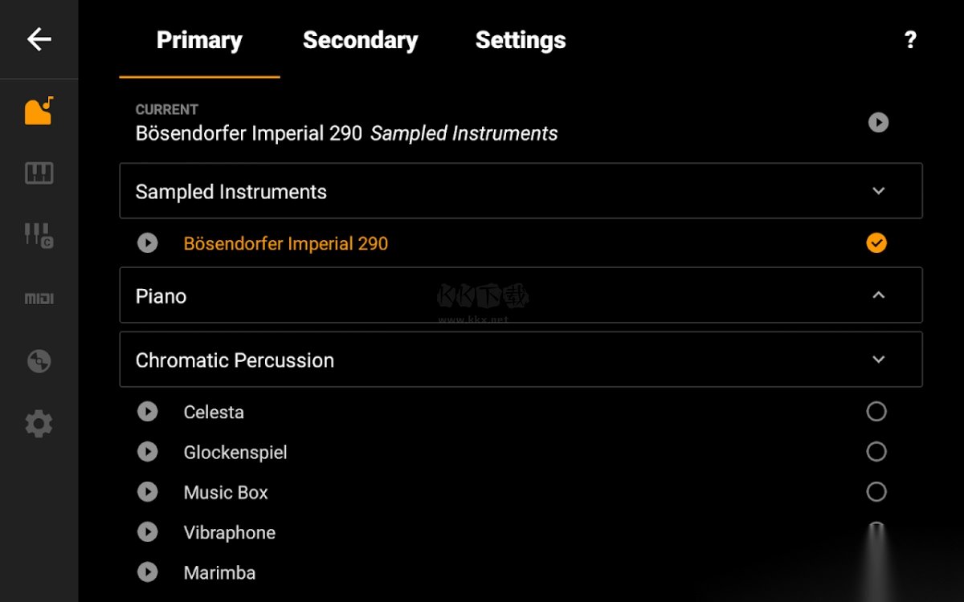
Task: Play preview of Marimba sound
Action: [148, 572]
